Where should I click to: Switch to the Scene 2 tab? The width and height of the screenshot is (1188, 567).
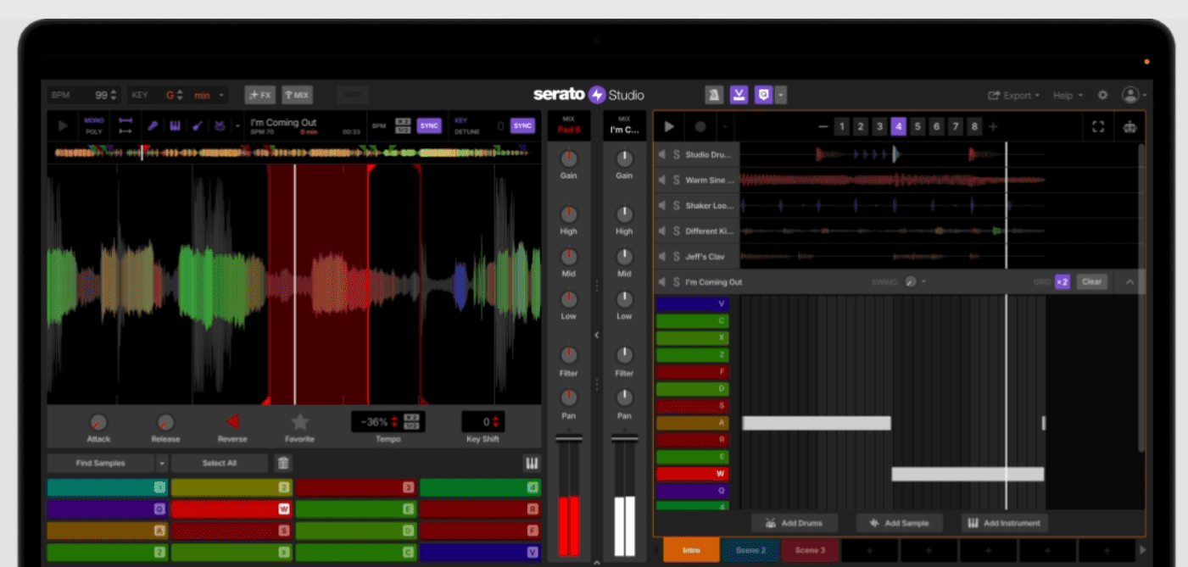[750, 551]
